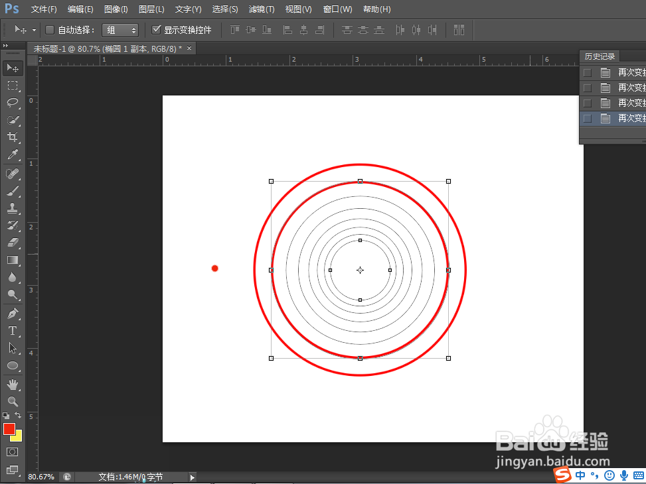Select the Crop tool
This screenshot has width=646, height=484.
click(13, 137)
